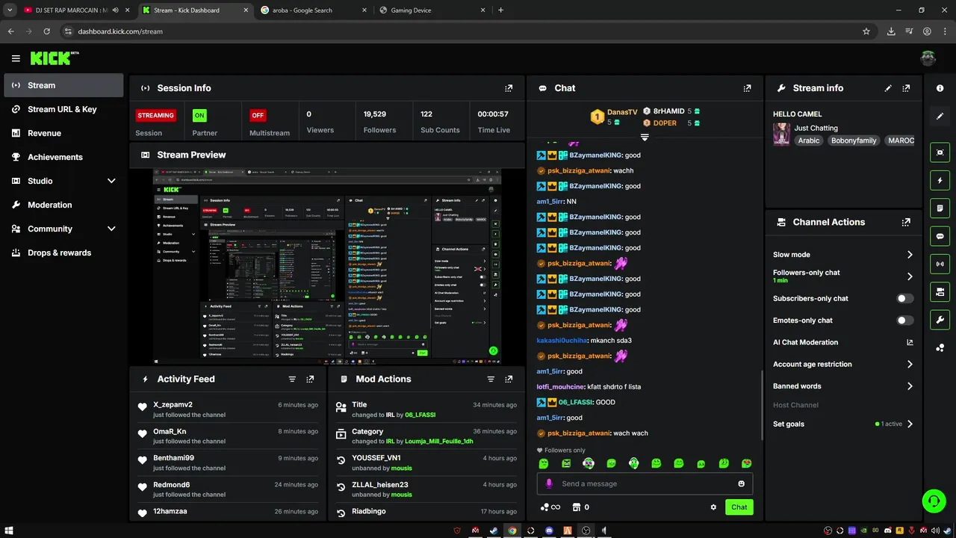Click the Bobonyfamily stream tag

click(x=854, y=140)
